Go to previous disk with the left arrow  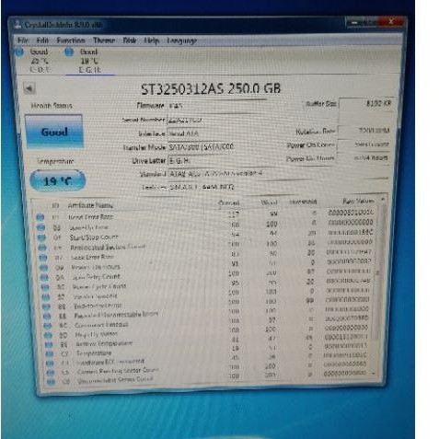click(x=29, y=88)
